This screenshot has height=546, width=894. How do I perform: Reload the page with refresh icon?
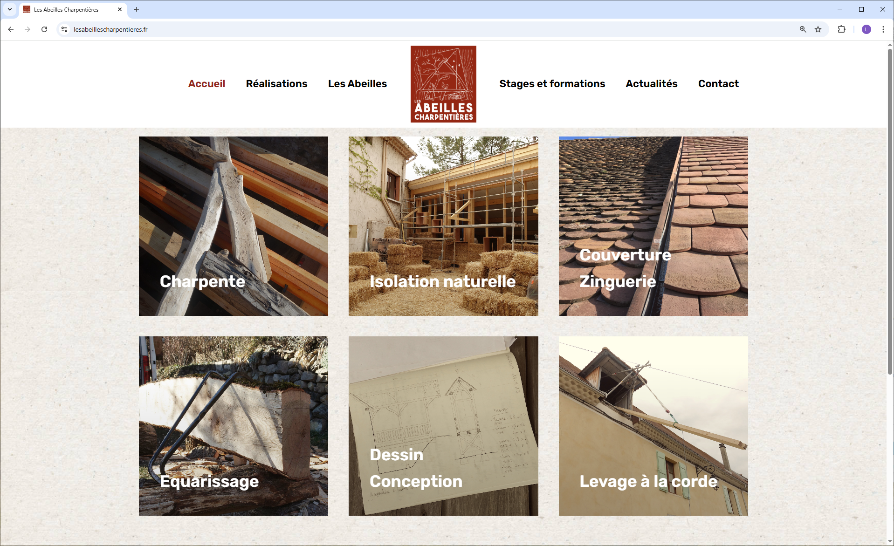click(x=44, y=29)
